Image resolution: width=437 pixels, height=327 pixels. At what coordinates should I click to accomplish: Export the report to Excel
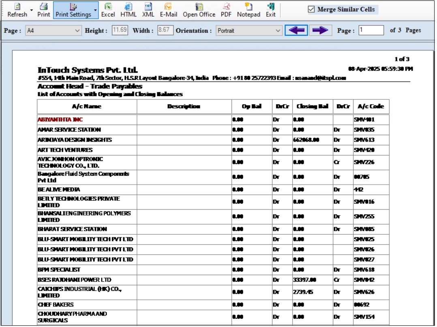point(108,10)
